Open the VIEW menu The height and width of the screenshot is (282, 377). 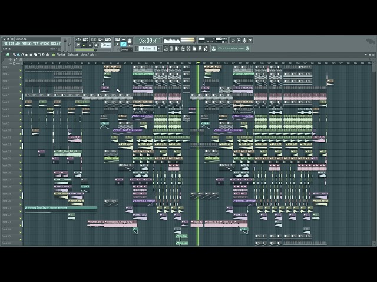[35, 43]
